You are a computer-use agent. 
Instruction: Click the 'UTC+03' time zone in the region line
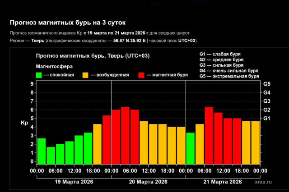click(186, 41)
